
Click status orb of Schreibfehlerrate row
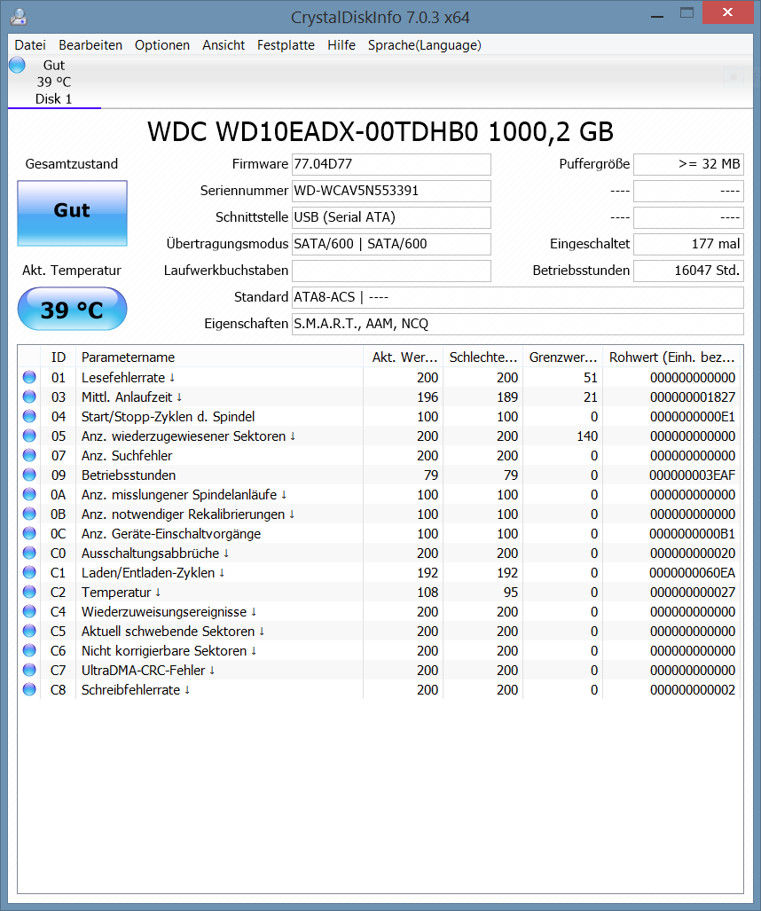(x=29, y=689)
